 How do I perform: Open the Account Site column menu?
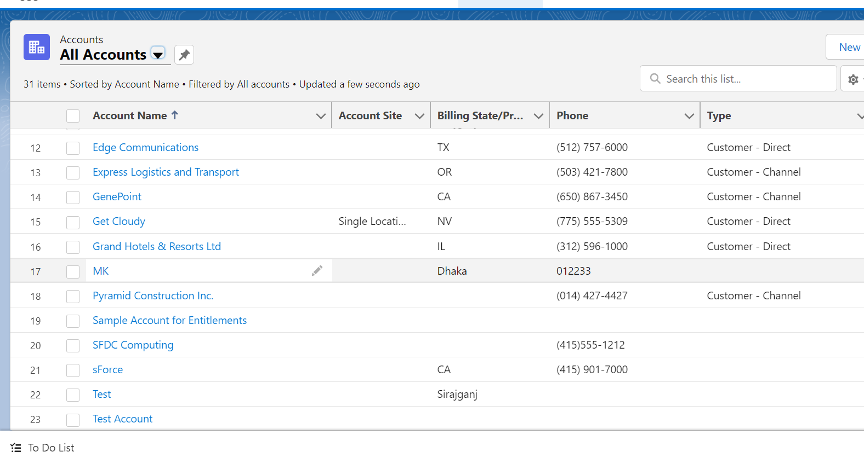coord(419,116)
